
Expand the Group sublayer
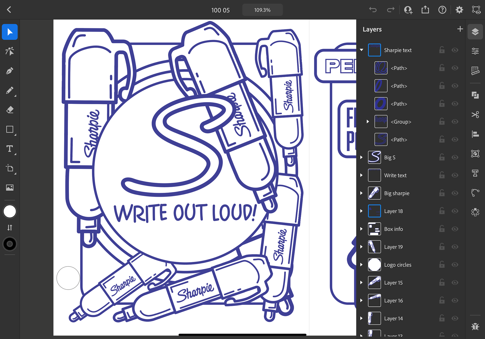(368, 122)
